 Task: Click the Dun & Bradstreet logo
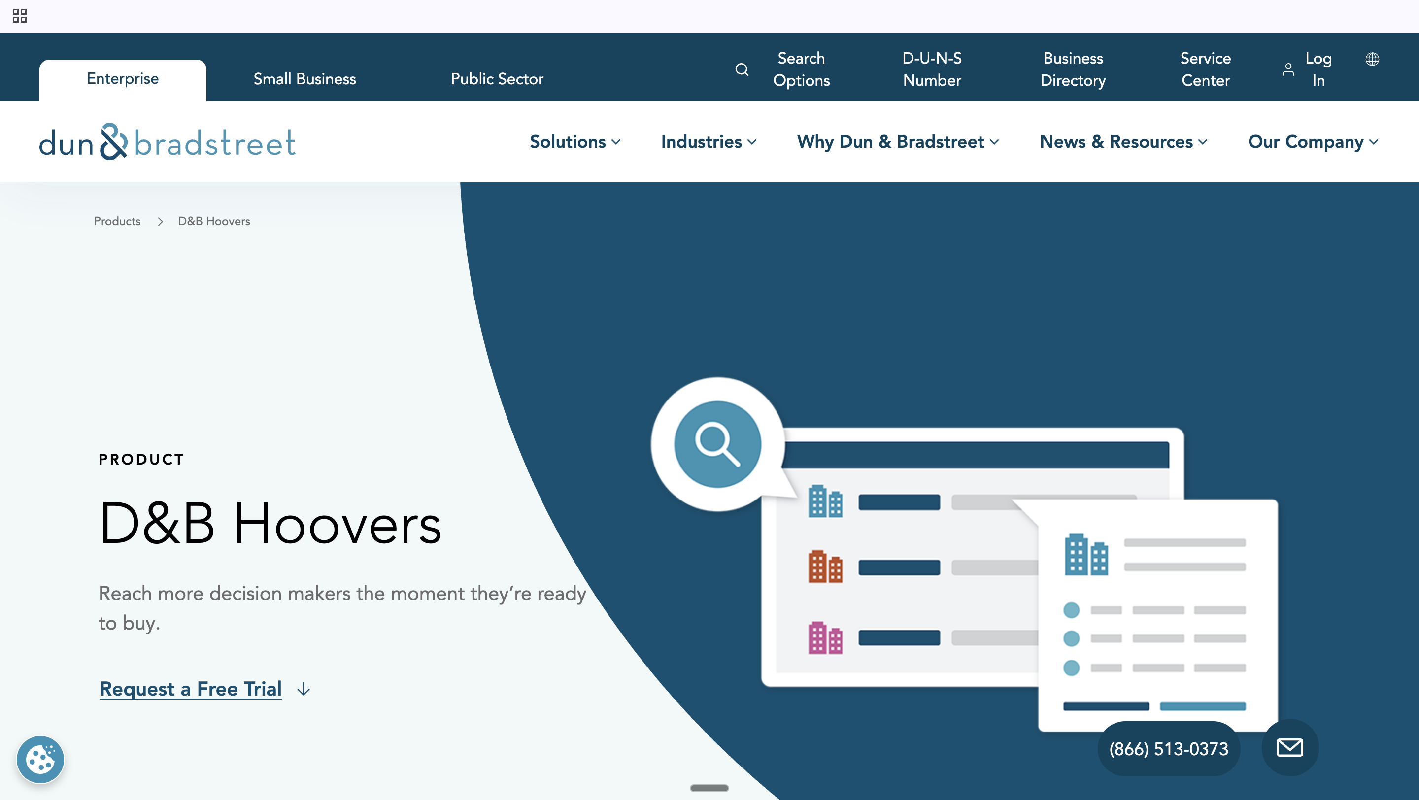[x=168, y=142]
